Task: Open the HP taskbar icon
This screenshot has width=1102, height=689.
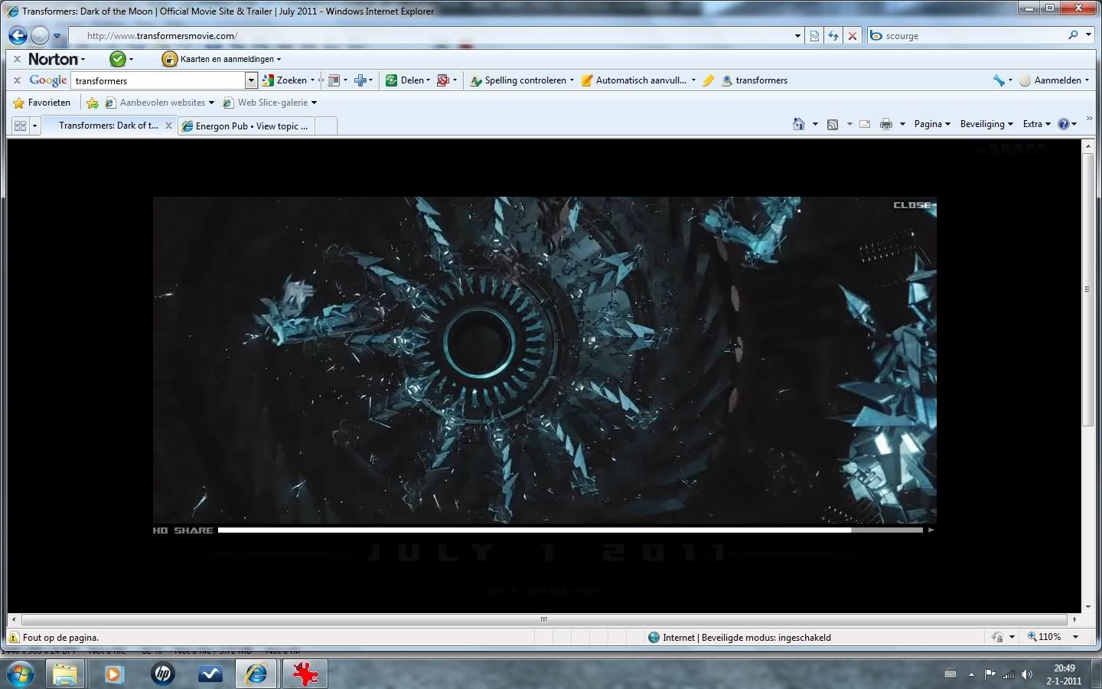Action: point(162,674)
